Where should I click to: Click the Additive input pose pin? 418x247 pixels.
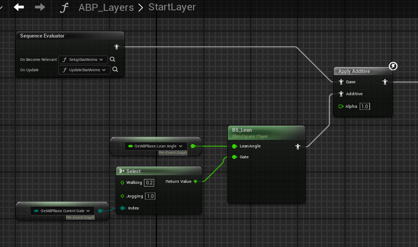tap(341, 94)
